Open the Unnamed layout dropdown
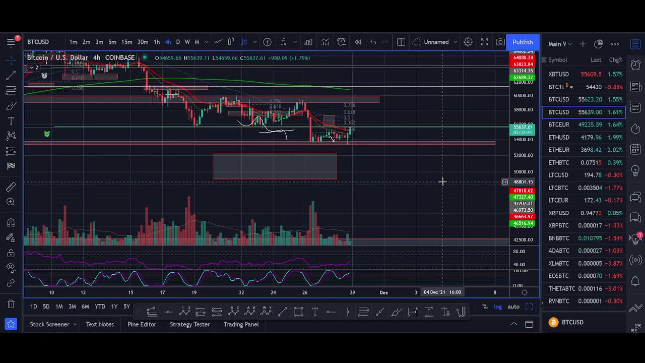The image size is (645, 363). pos(435,42)
